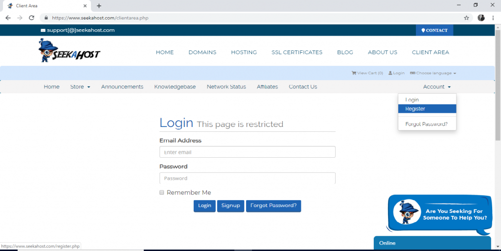Open the Knowledgebase page

click(175, 87)
